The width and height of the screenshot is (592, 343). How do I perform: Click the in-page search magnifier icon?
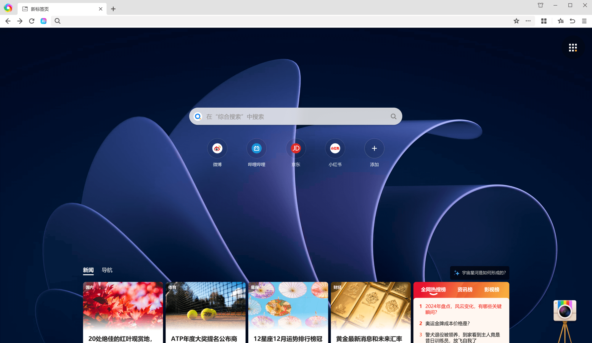pos(57,21)
